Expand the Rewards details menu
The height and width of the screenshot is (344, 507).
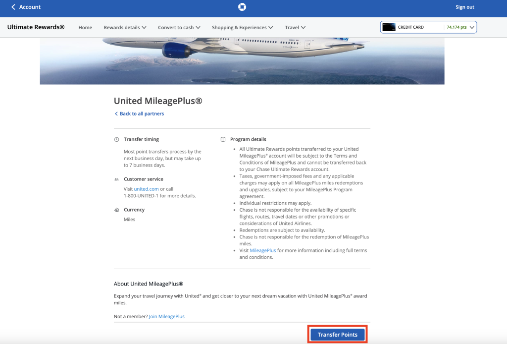[125, 27]
